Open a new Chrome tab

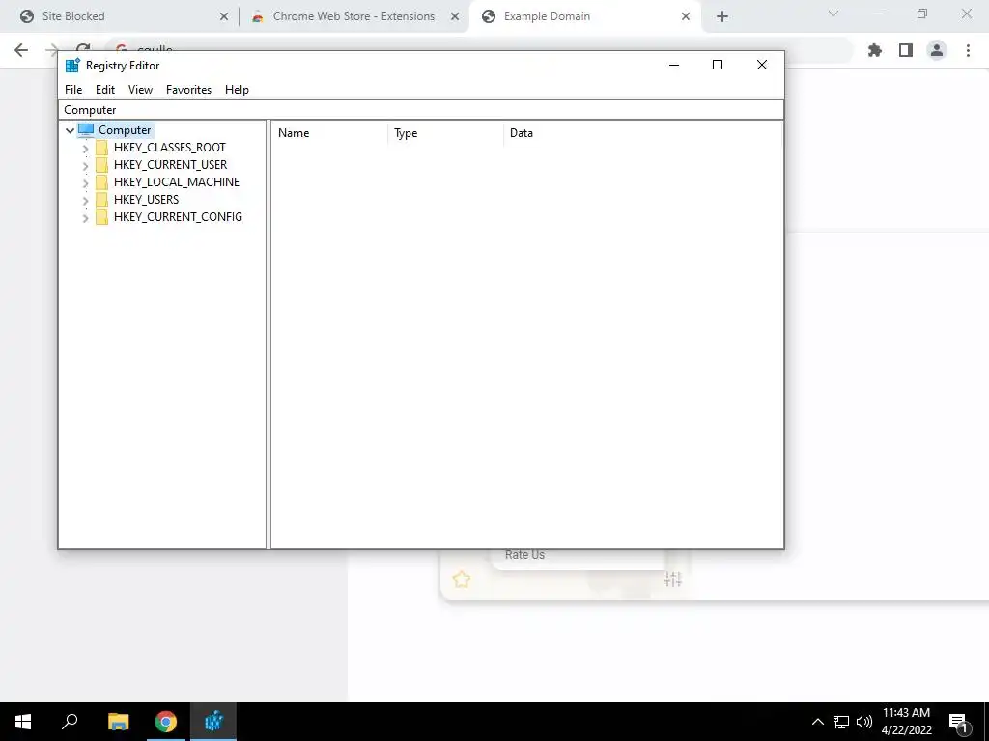coord(722,17)
